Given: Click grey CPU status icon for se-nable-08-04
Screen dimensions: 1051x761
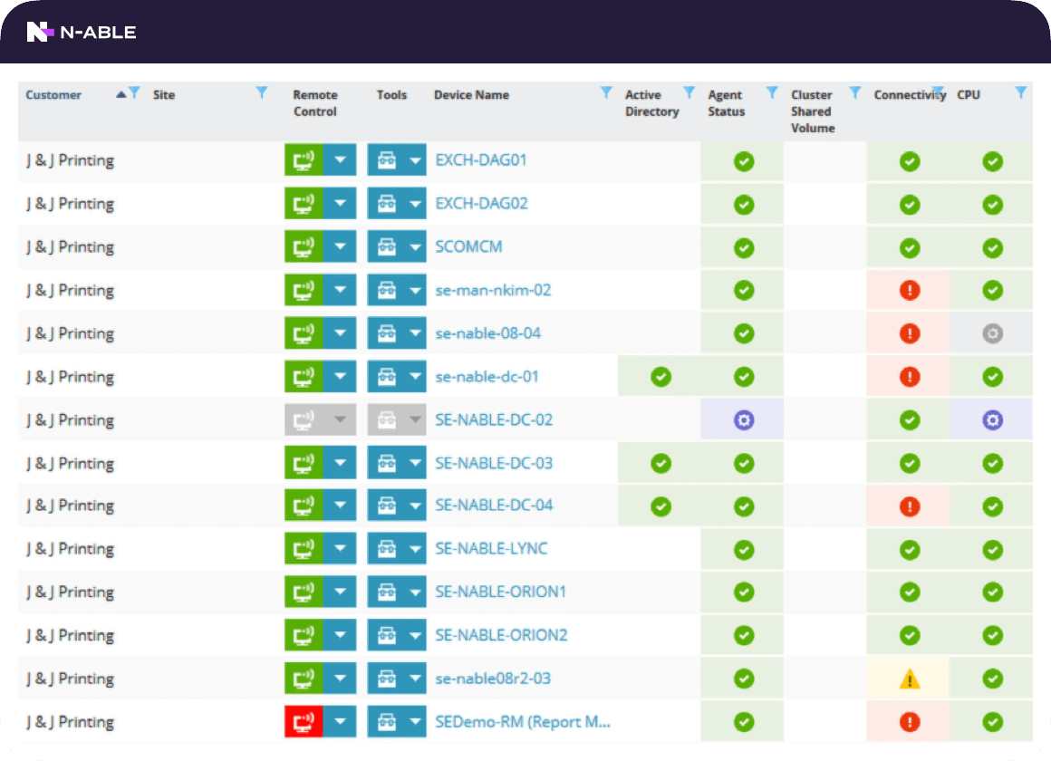Looking at the screenshot, I should click(x=993, y=333).
